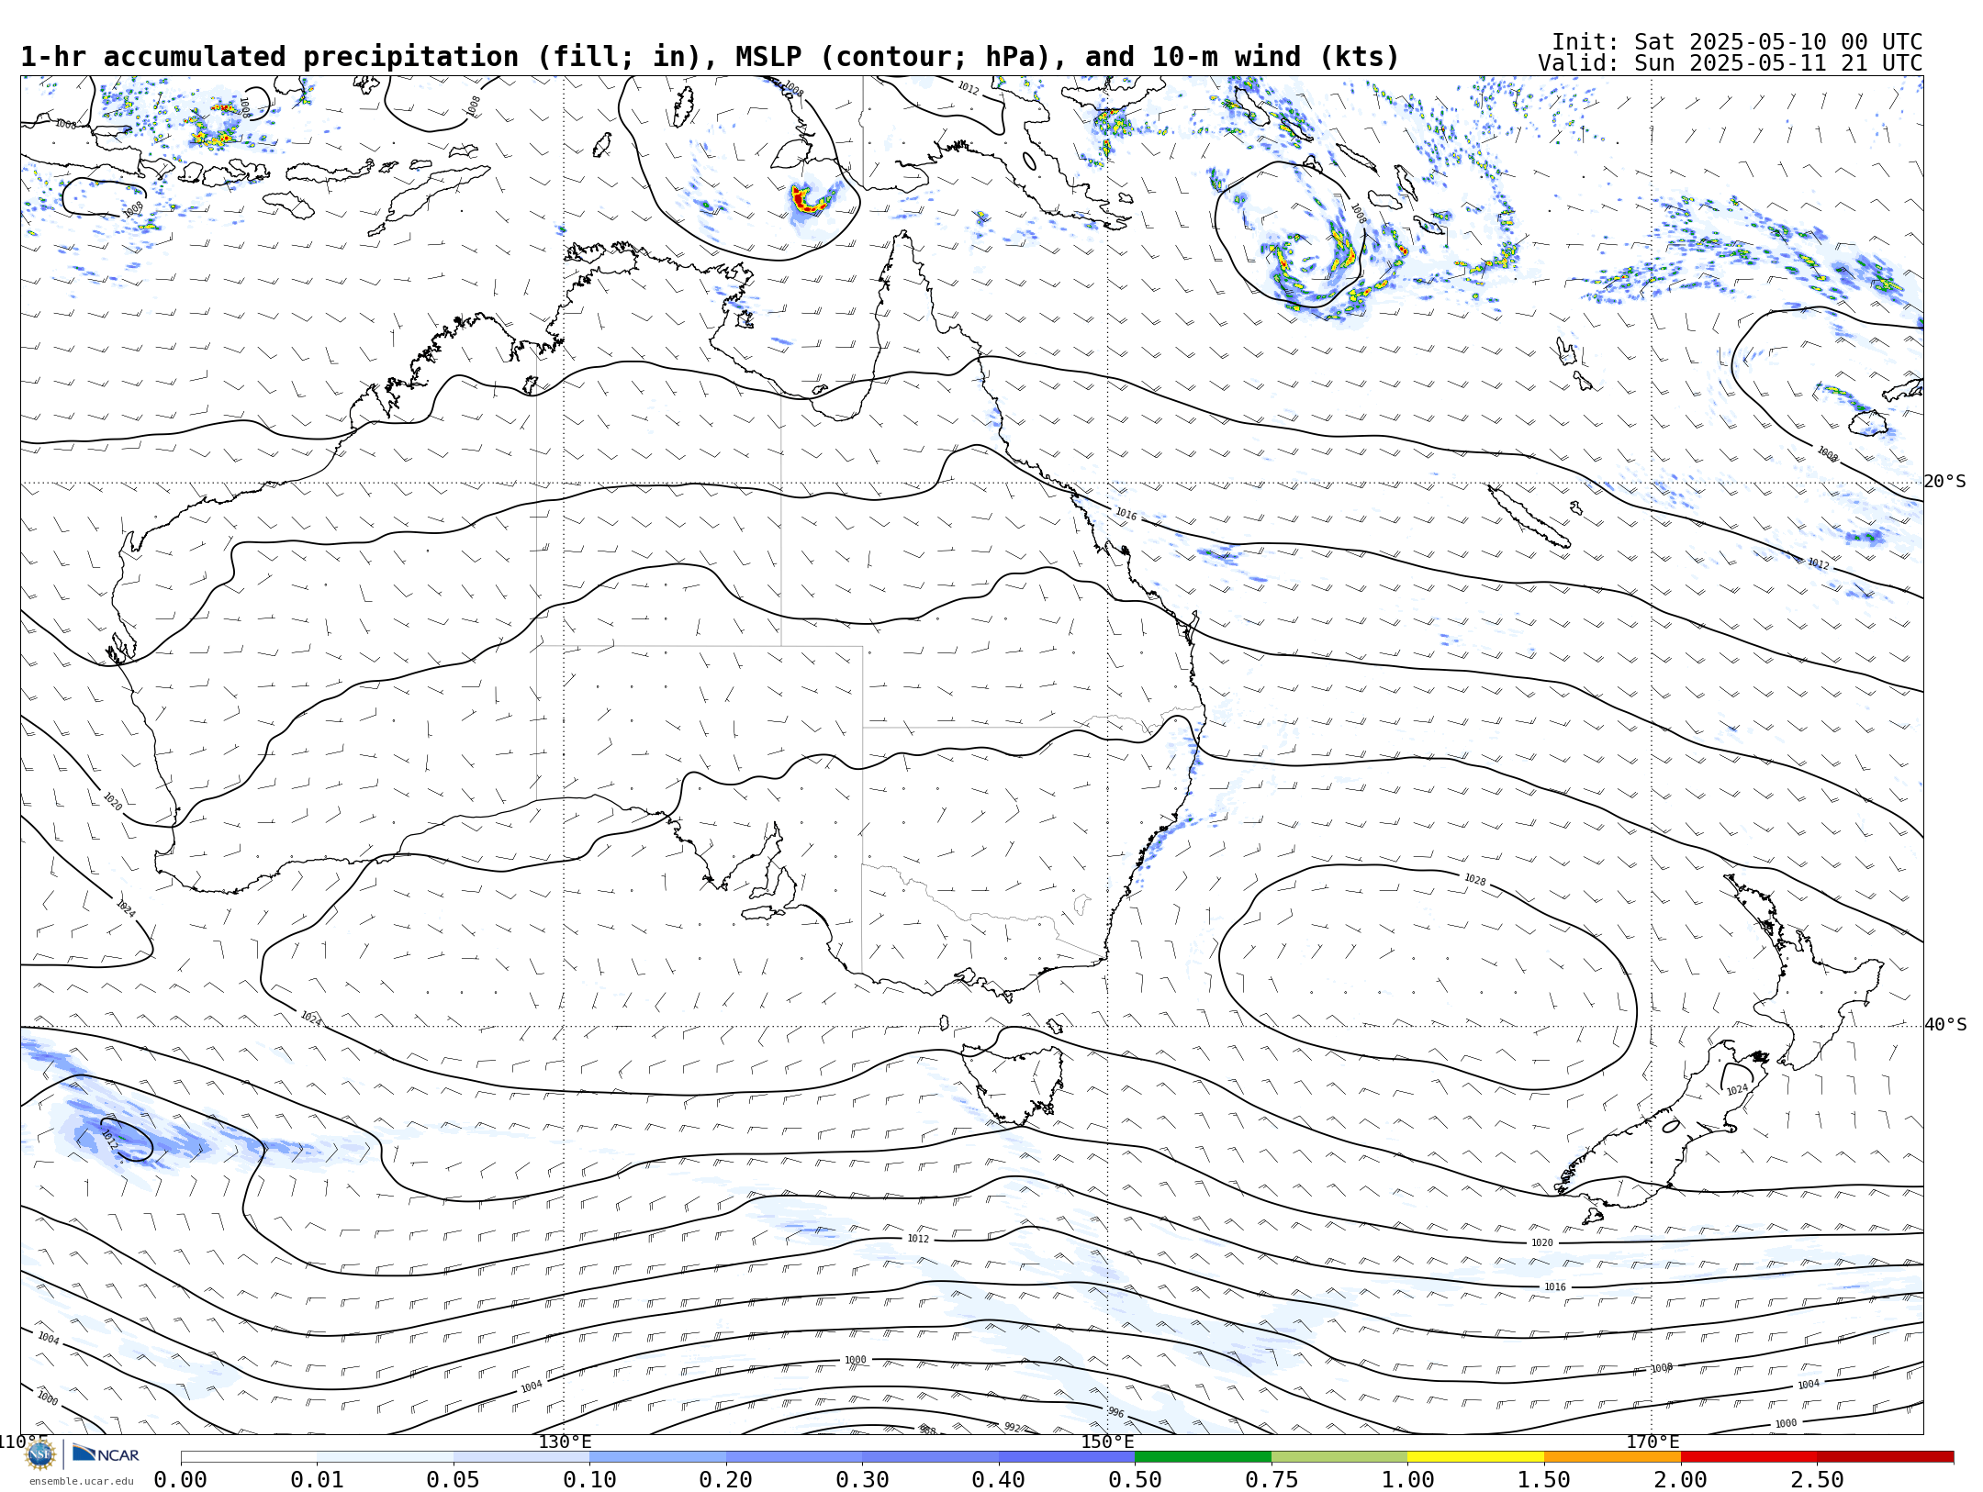This screenshot has width=1983, height=1492.
Task: Click the 1.00 colorbar label
Action: (1407, 1480)
